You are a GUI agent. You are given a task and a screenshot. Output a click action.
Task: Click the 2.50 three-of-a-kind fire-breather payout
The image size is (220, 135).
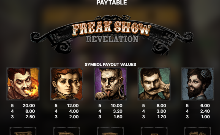30,117
